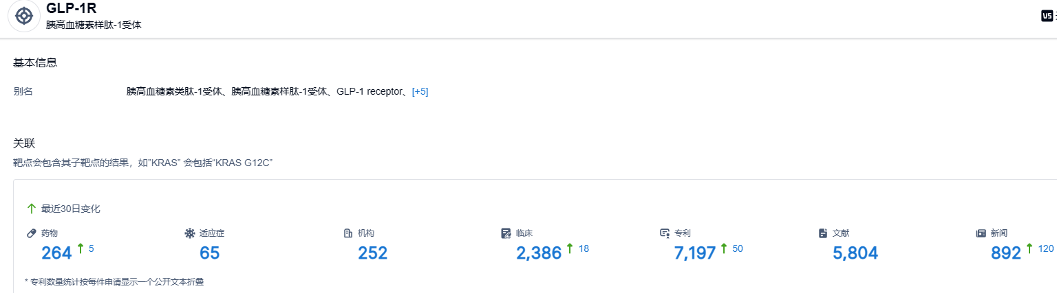Click the GLP-1R target logo icon

pyautogui.click(x=24, y=16)
